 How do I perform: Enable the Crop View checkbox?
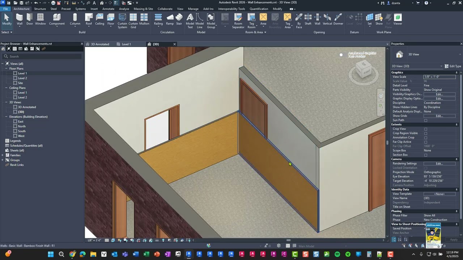tap(426, 129)
